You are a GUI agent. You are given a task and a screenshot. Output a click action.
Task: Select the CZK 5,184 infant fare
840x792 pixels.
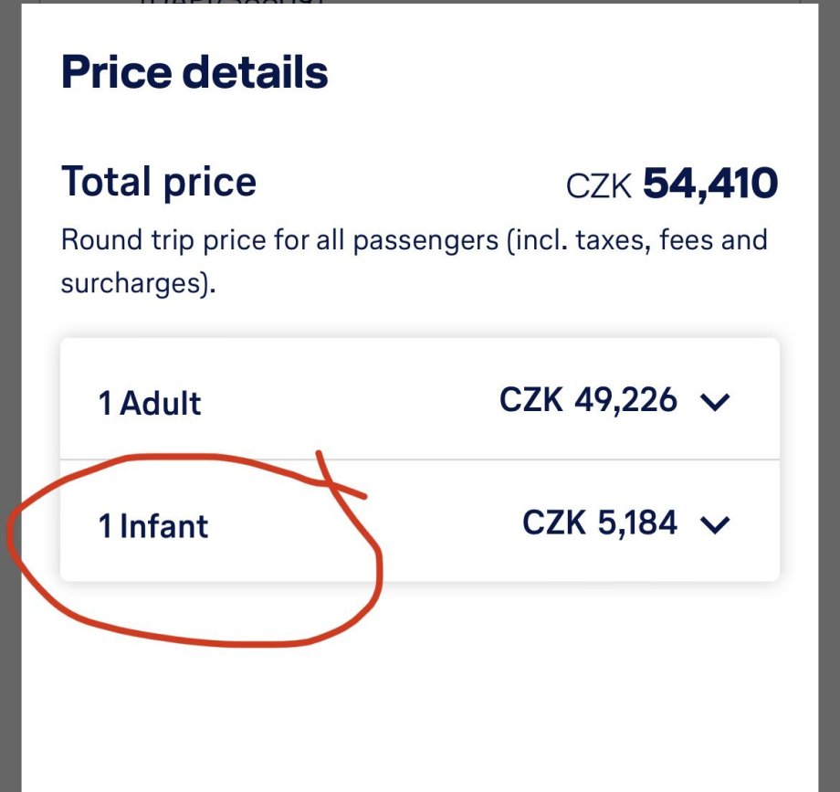click(x=600, y=523)
